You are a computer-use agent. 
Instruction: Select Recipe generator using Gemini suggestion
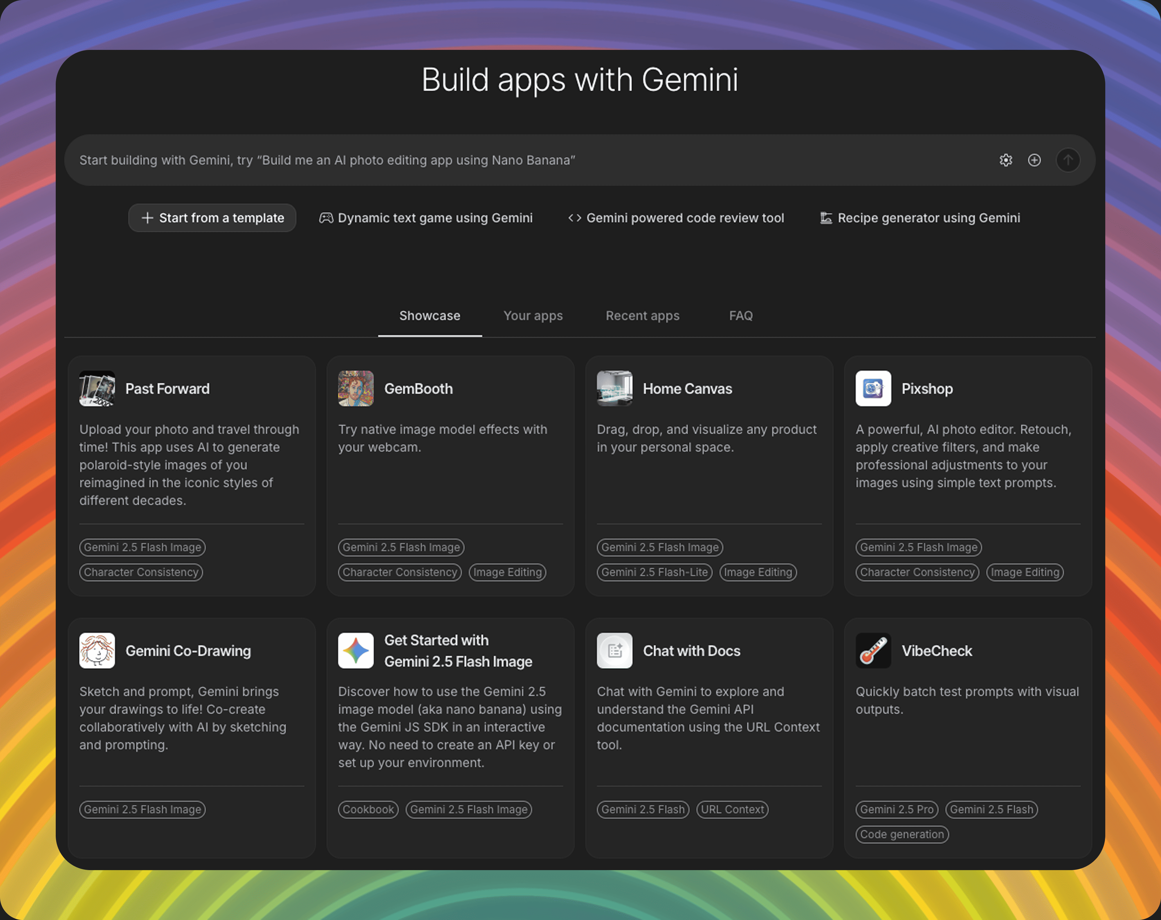tap(920, 218)
